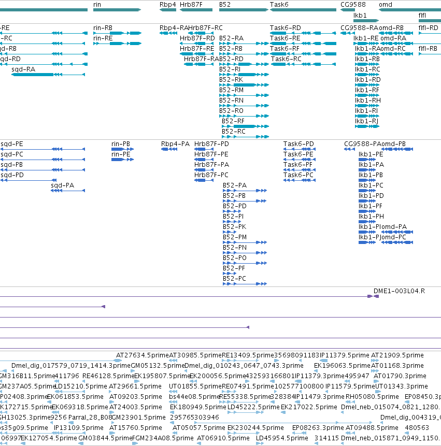Select transcript Ikb1-RB
The height and width of the screenshot is (446, 441).
point(367,64)
